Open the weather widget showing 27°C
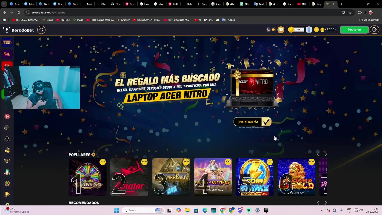The width and height of the screenshot is (382, 215). point(16,210)
